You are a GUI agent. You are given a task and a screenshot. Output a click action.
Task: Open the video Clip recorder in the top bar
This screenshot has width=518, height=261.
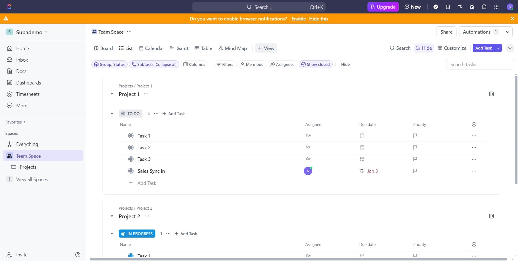pyautogui.click(x=460, y=7)
